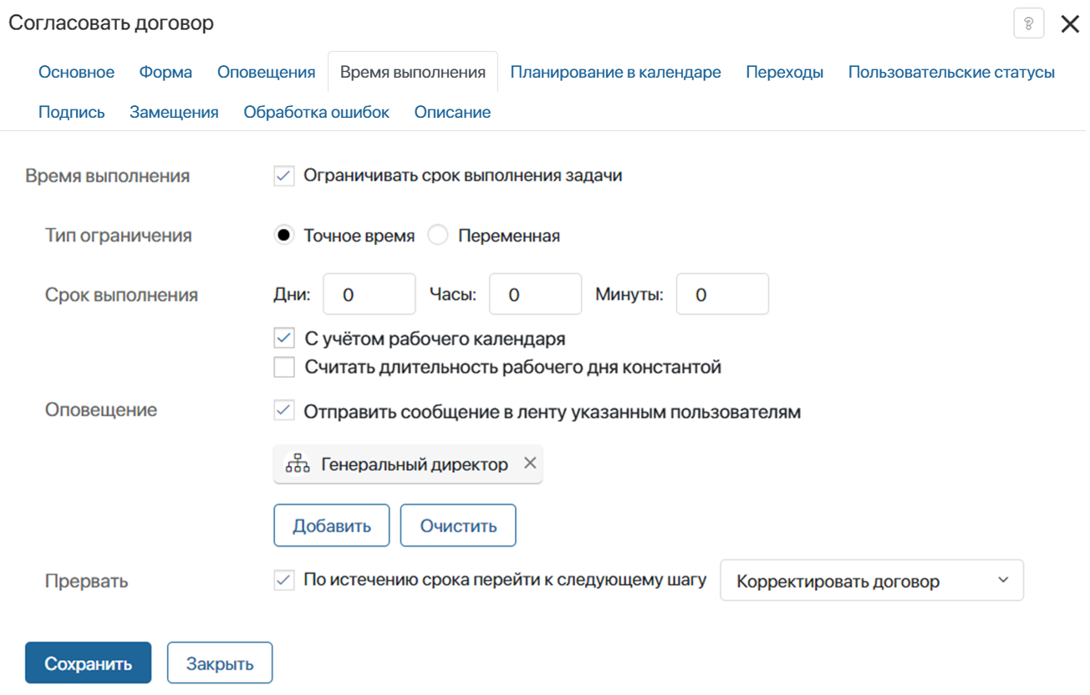Click the Генеральный директор recipient chip label
The image size is (1090, 695).
(x=415, y=464)
